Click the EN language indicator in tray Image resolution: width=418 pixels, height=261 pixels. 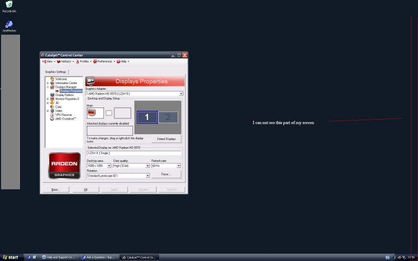pos(387,257)
